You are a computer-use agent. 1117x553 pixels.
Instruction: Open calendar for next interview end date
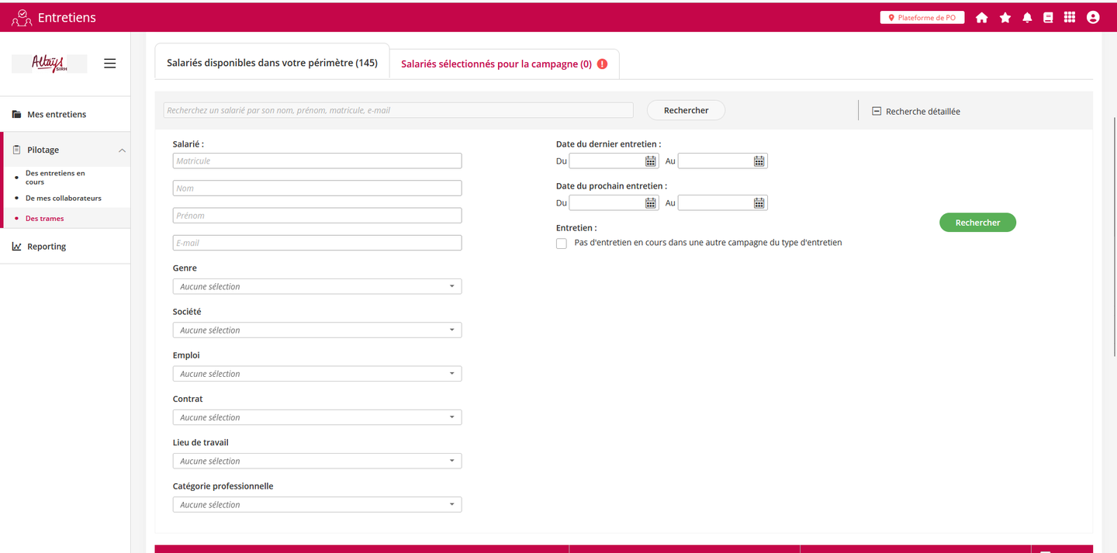tap(759, 203)
